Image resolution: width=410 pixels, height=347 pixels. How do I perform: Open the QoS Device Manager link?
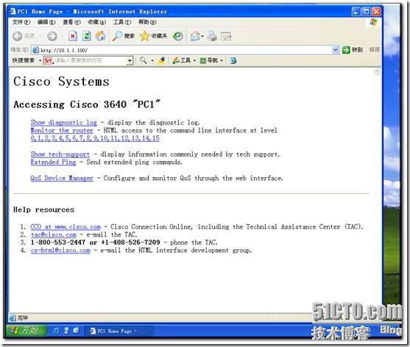(62, 178)
